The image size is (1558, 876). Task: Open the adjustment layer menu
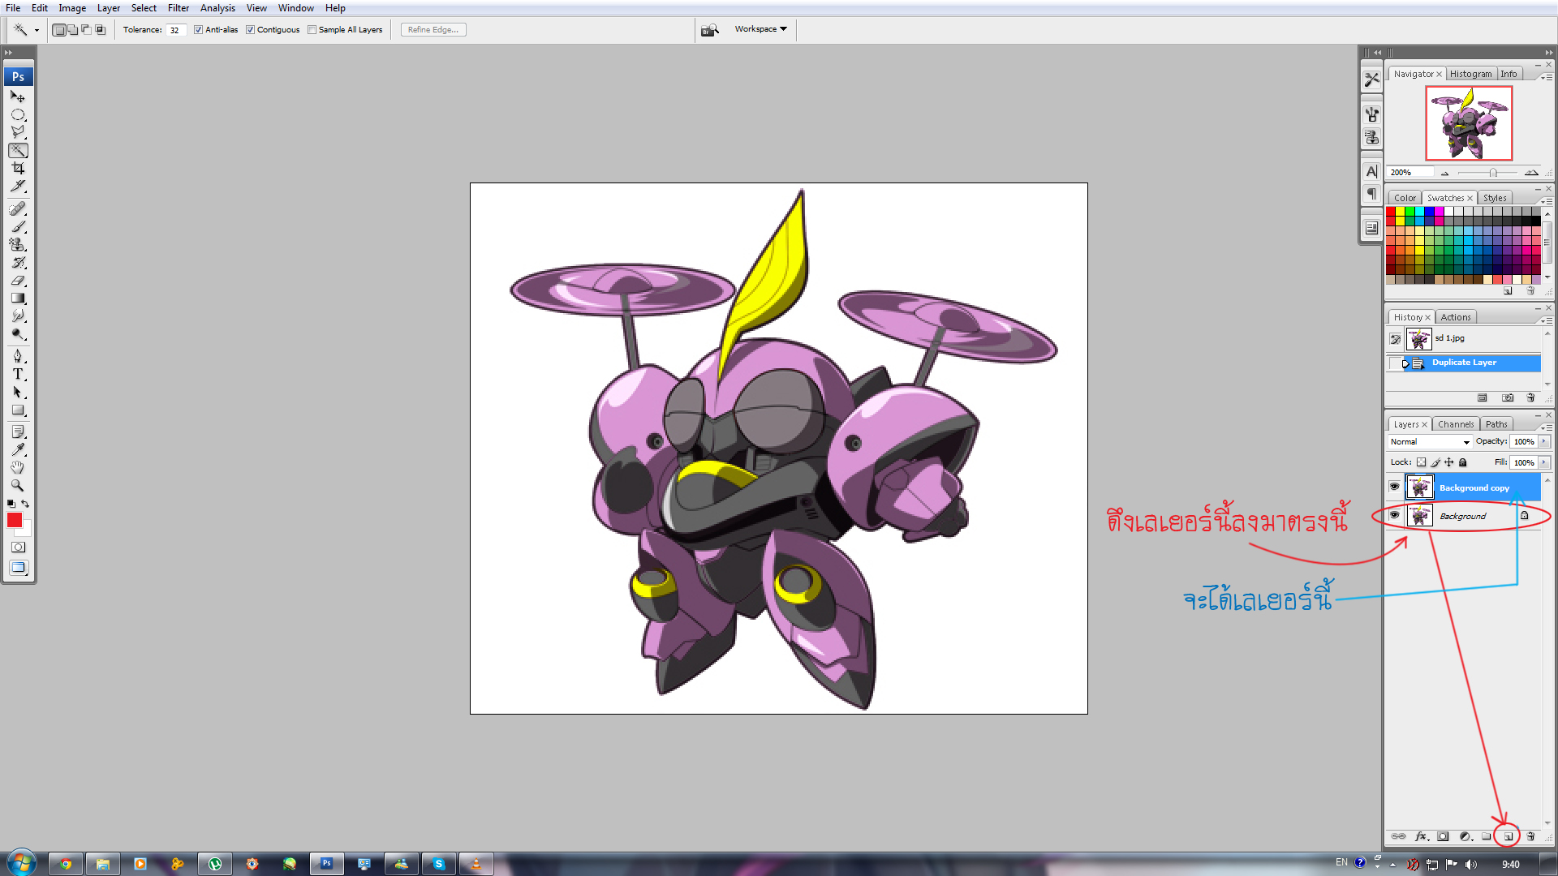click(1465, 836)
